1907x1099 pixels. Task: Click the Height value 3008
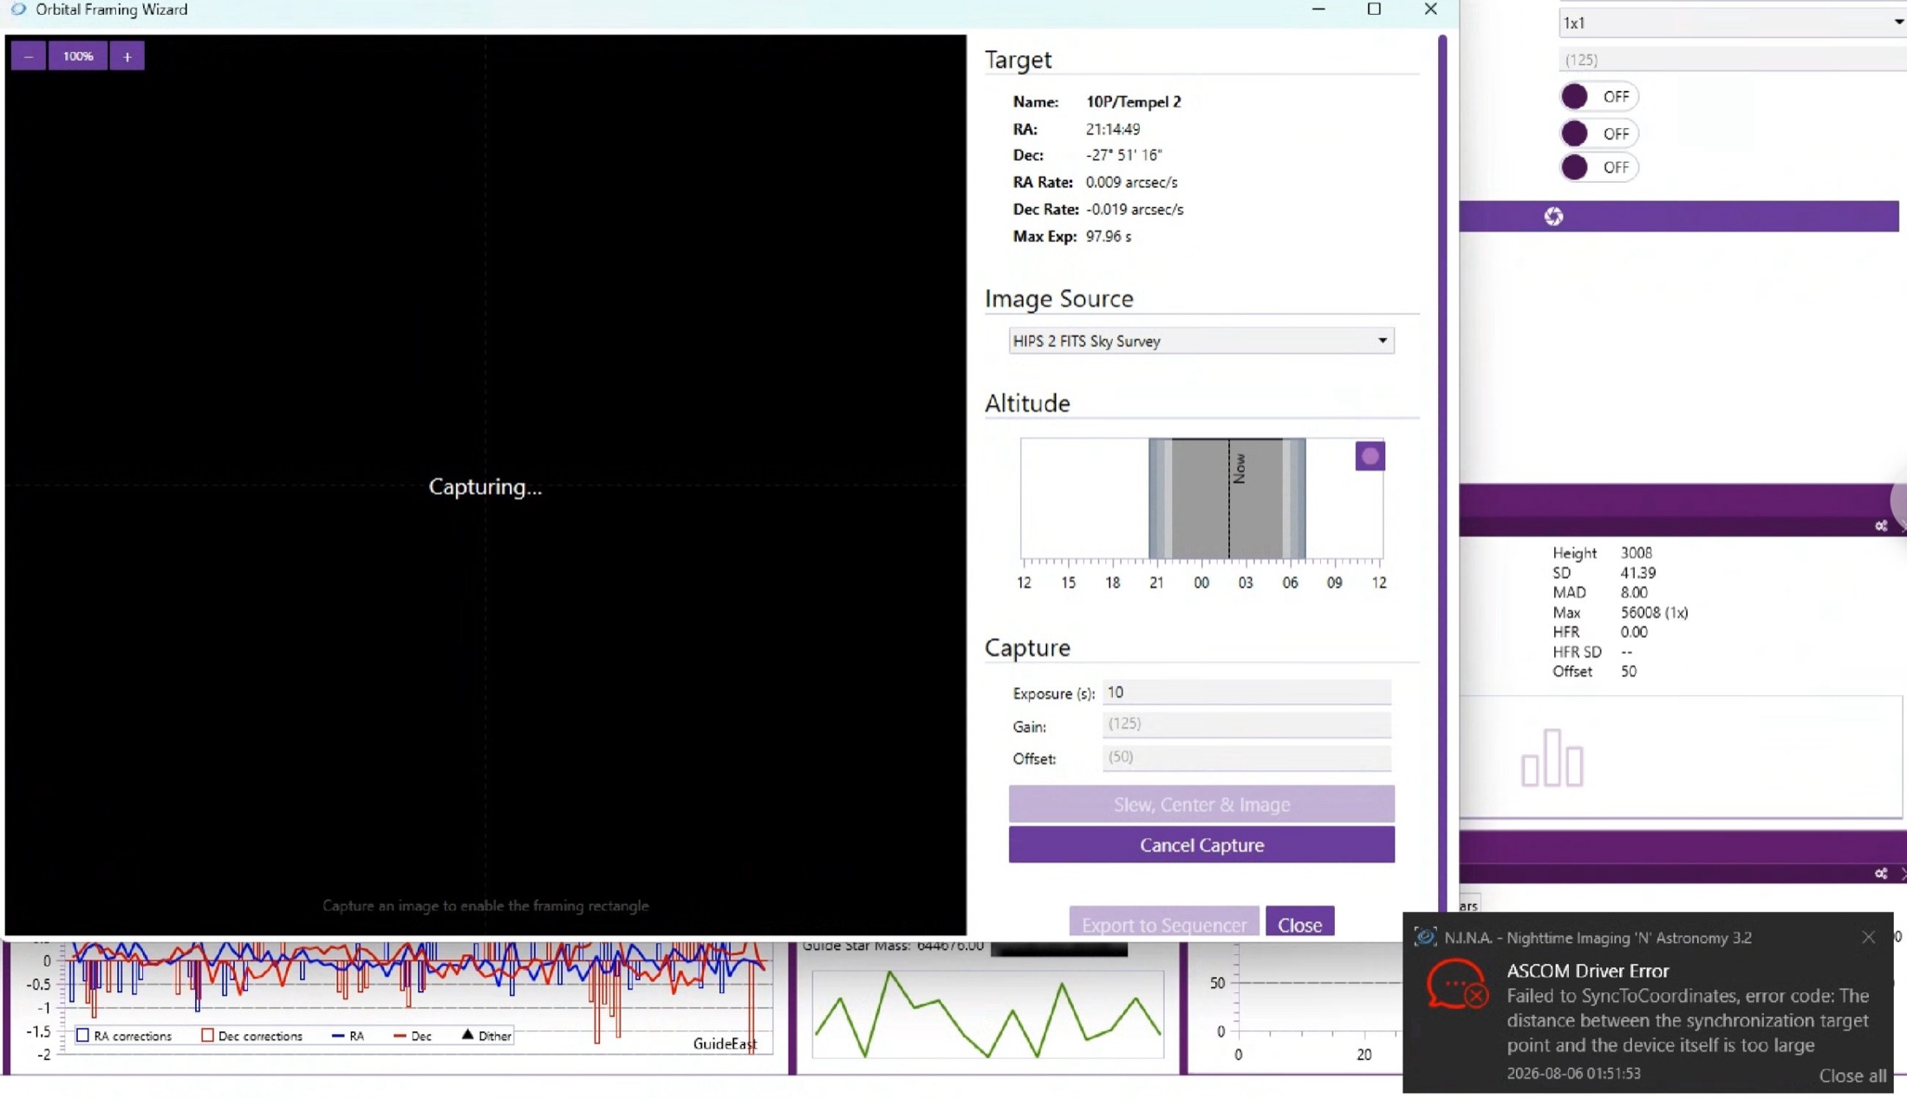tap(1636, 553)
